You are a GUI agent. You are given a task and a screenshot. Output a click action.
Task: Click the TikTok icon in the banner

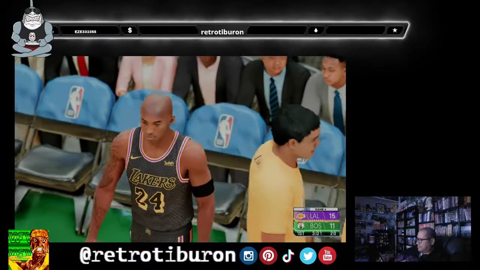pos(288,256)
